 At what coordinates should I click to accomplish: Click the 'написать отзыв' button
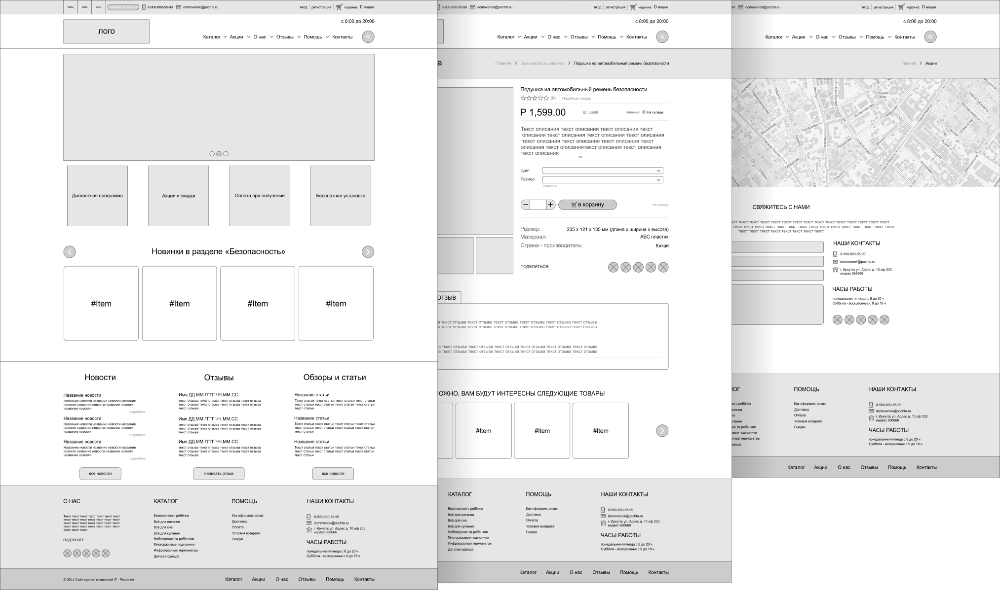click(219, 474)
